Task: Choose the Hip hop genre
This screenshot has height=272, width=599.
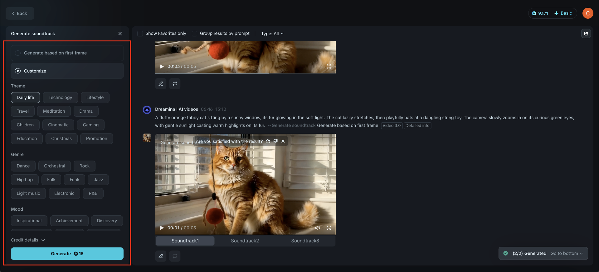Action: tap(25, 180)
